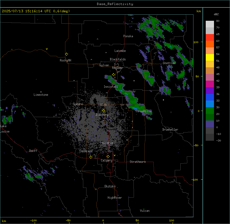Click the -50 tick label on right axis
Screen dimensions: 230x224
click(196, 145)
